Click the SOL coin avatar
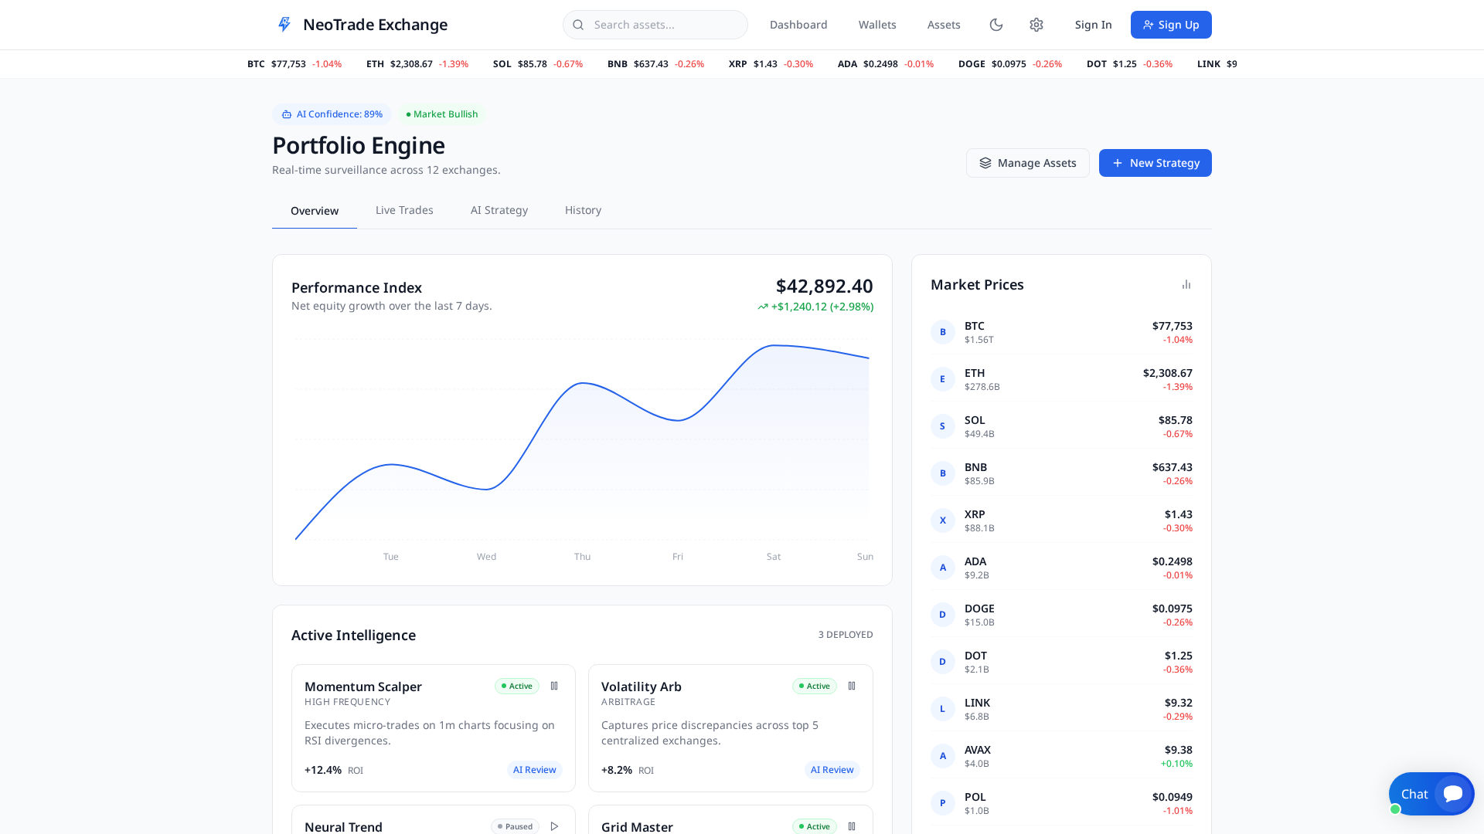The width and height of the screenshot is (1484, 834). click(943, 426)
